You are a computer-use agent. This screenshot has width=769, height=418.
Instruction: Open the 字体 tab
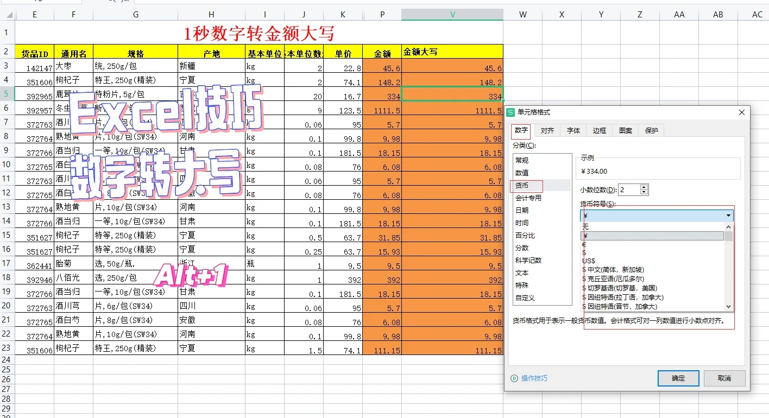tap(573, 131)
